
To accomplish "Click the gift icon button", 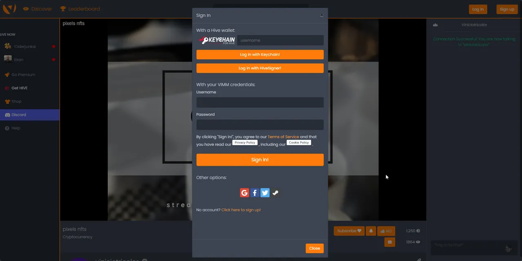I will (389, 242).
